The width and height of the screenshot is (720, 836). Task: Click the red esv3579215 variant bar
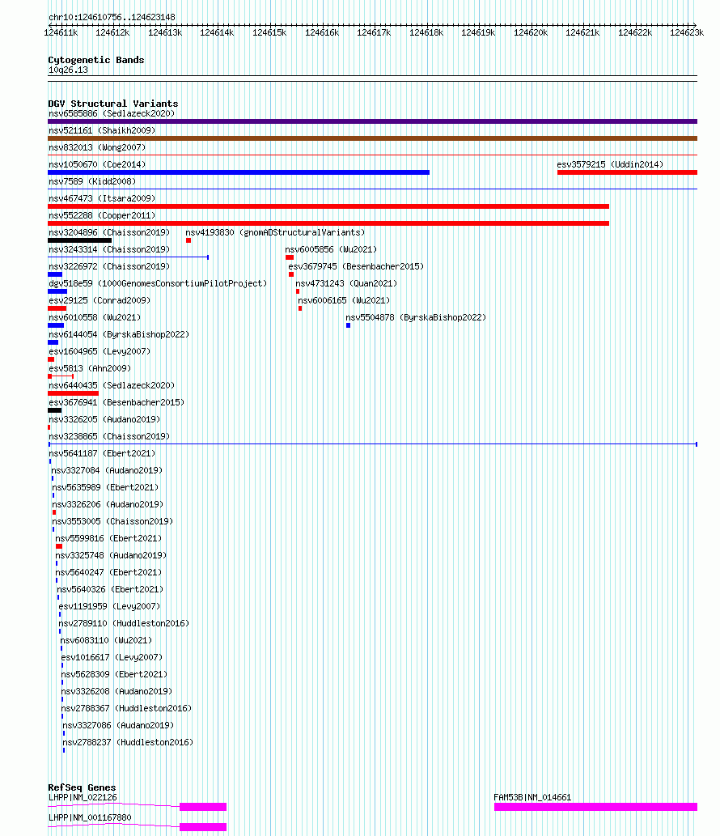click(627, 172)
